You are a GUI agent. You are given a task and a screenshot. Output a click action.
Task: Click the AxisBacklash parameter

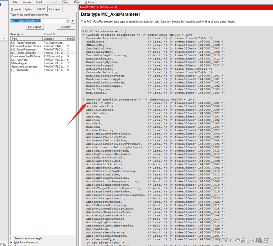[x=98, y=229]
